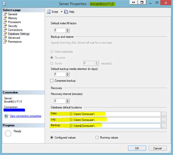Open the View connection properties link
Viewport: 173px width, 155px height.
(26, 116)
